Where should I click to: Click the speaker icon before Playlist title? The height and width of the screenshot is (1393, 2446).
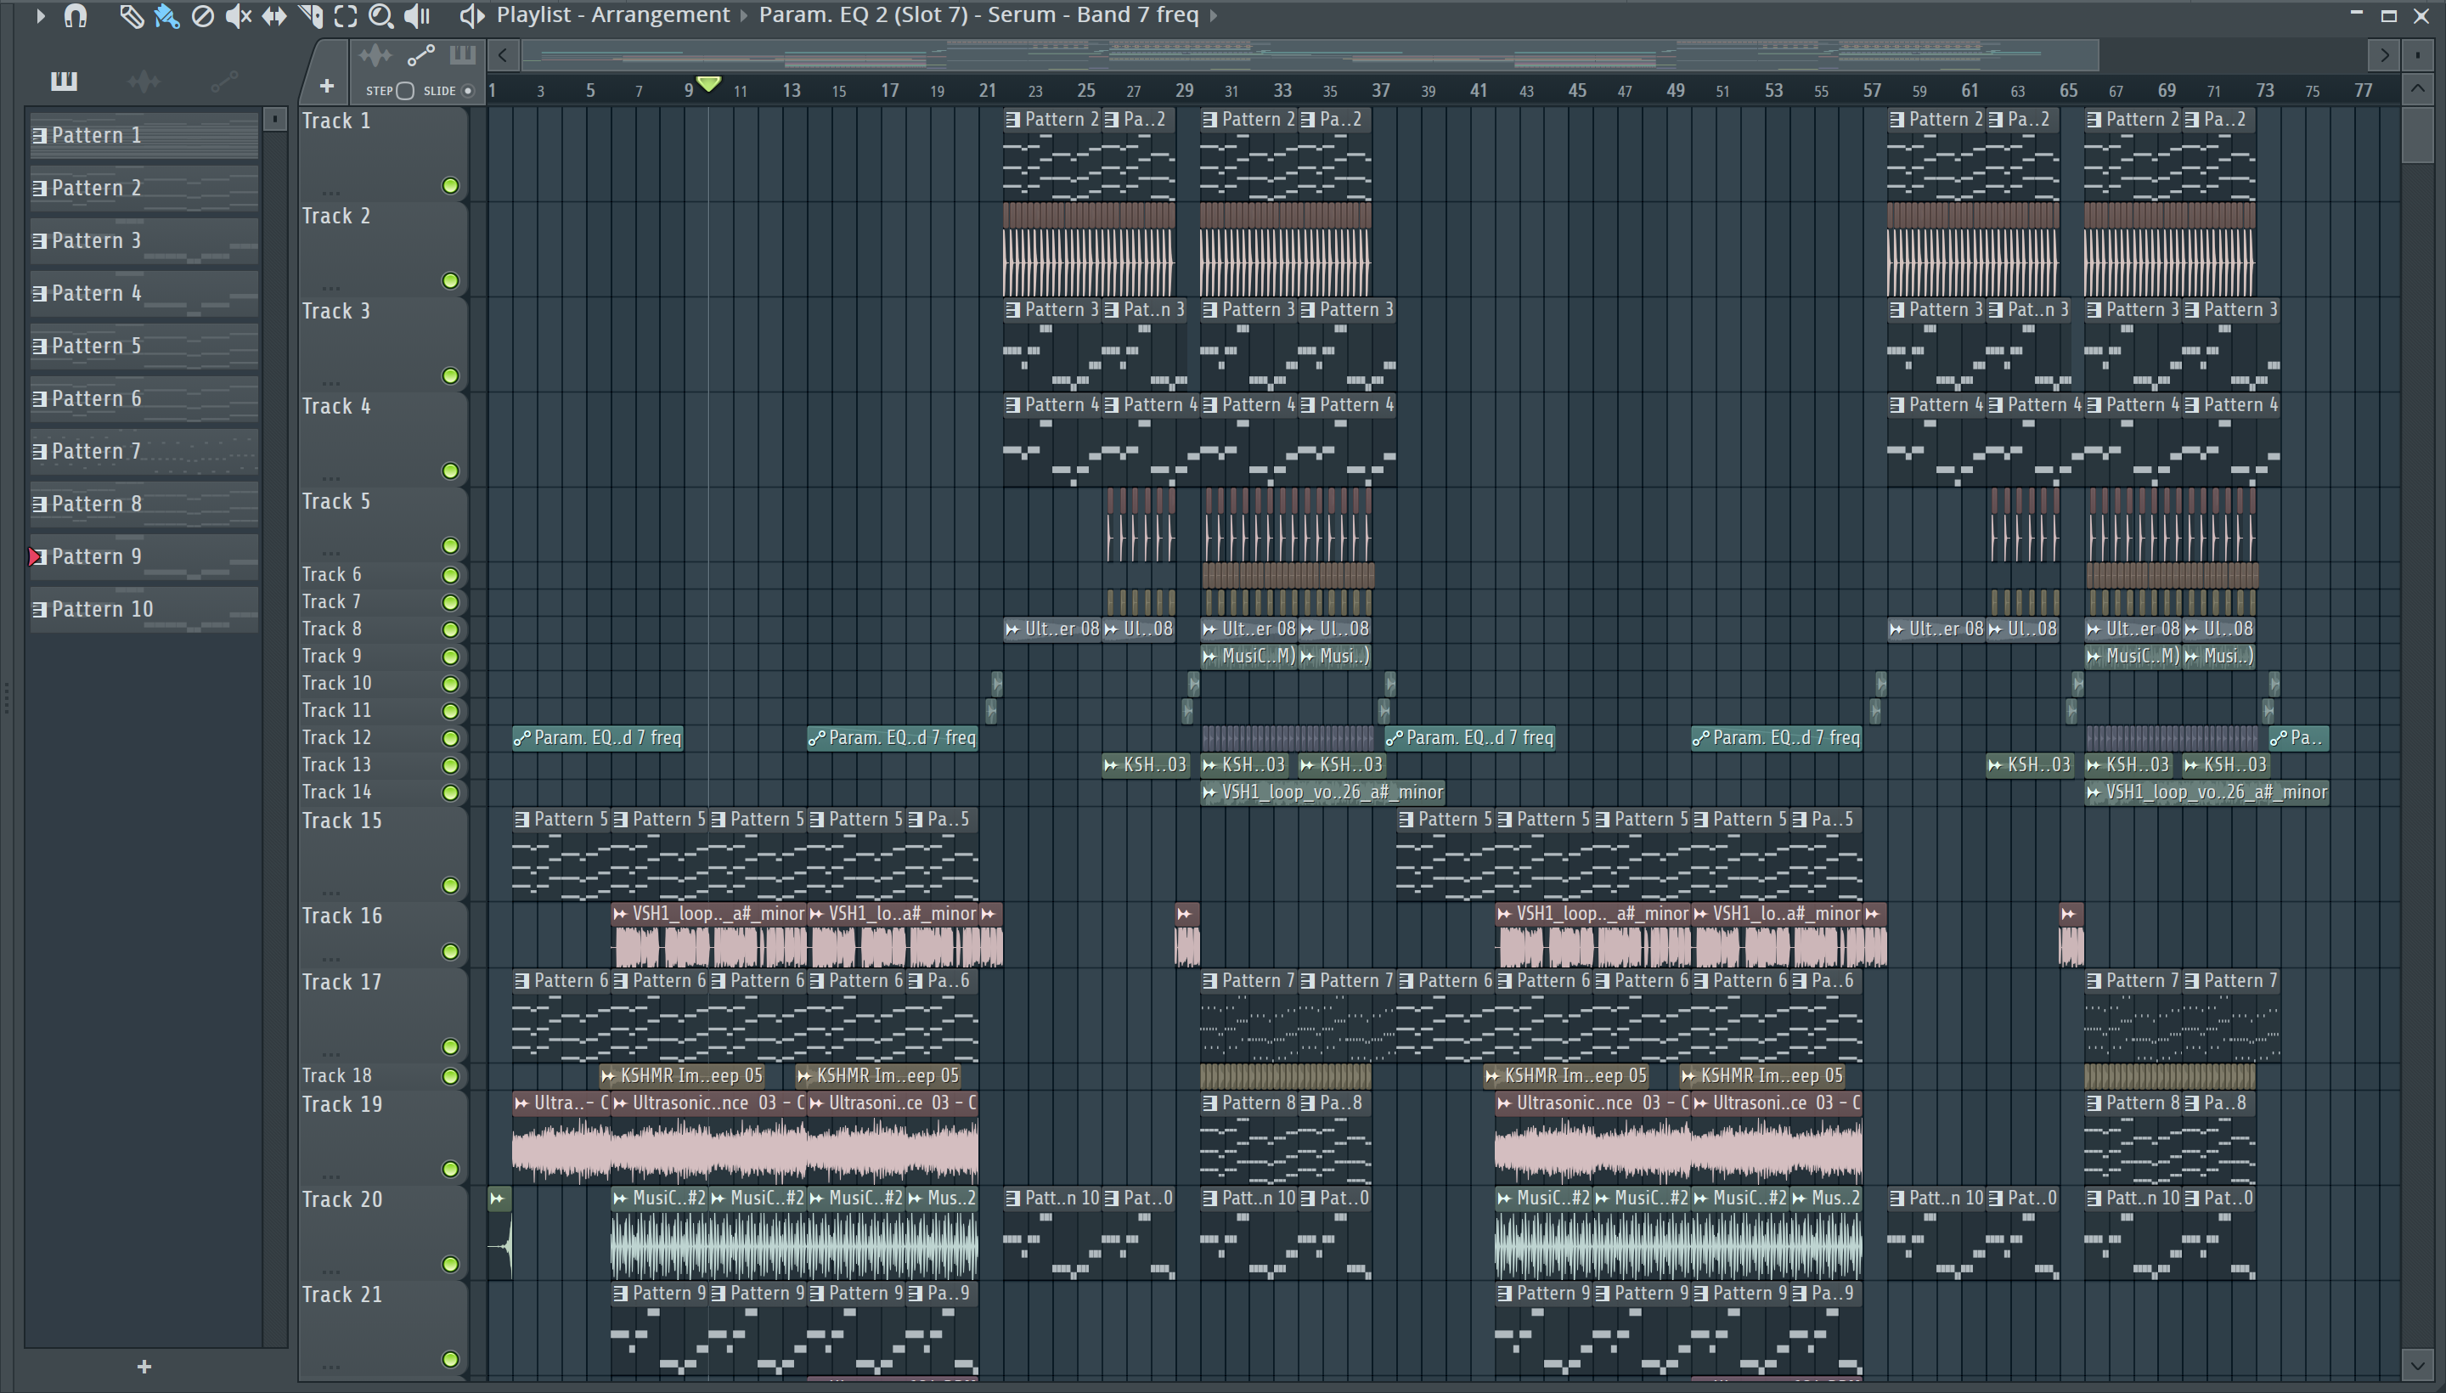pyautogui.click(x=471, y=15)
